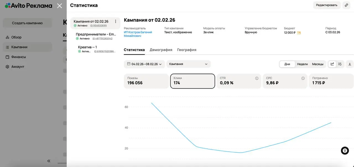
Task: Select the Недели granularity toggle
Action: pos(302,64)
